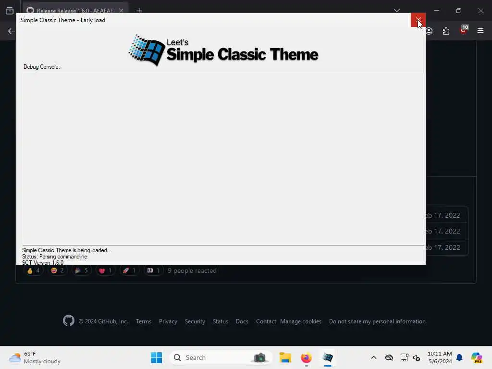The width and height of the screenshot is (492, 369).
Task: Open the Firefox account icon
Action: coord(429,31)
